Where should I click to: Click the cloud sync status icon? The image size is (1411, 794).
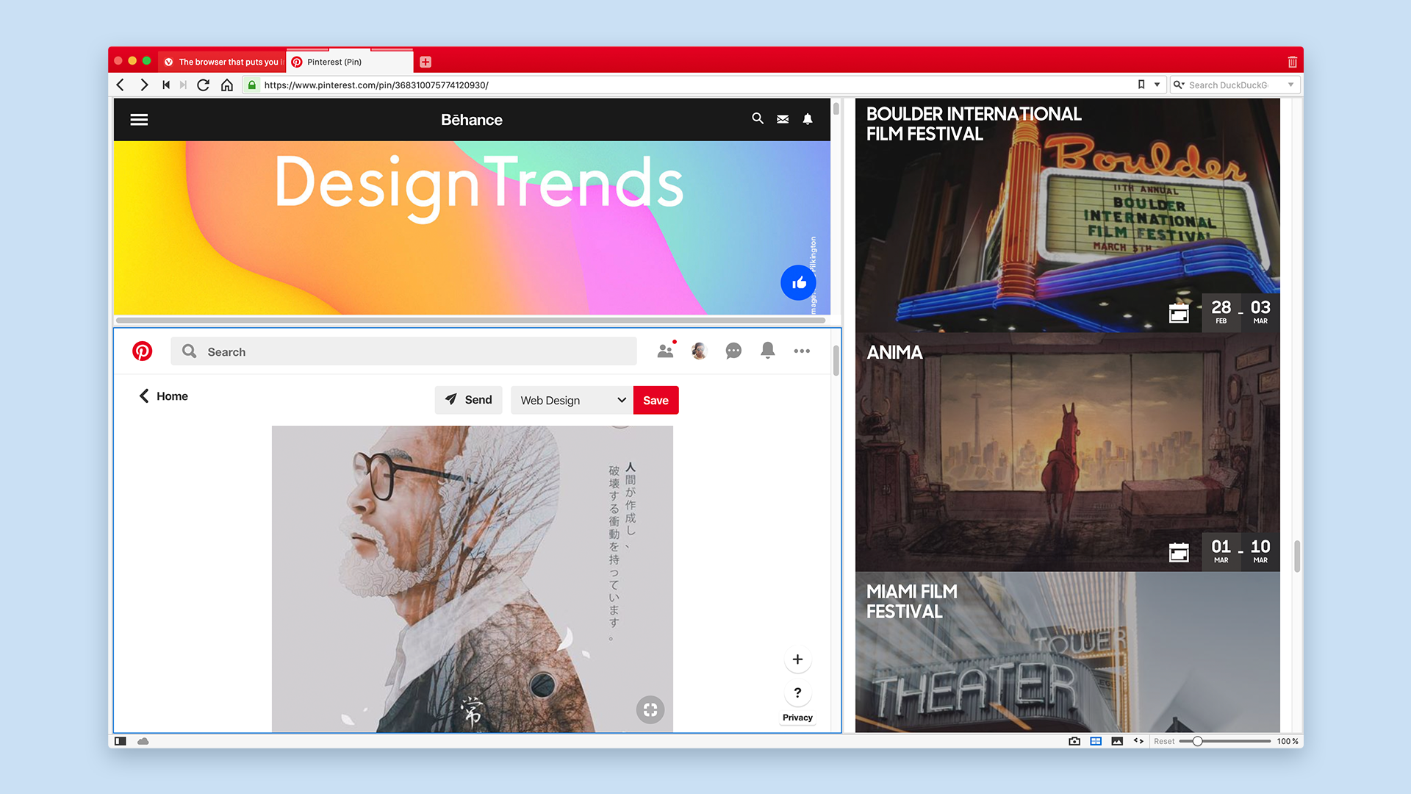pos(143,741)
